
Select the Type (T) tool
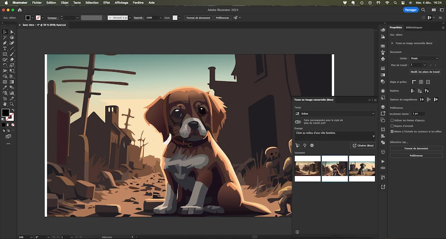click(5, 49)
